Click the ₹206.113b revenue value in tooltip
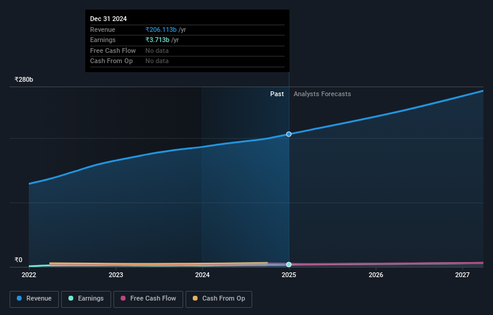This screenshot has height=315, width=493. tap(161, 29)
